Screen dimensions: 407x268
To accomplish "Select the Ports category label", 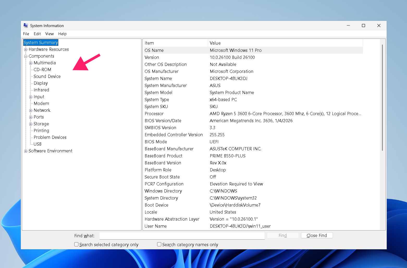I will [x=39, y=117].
